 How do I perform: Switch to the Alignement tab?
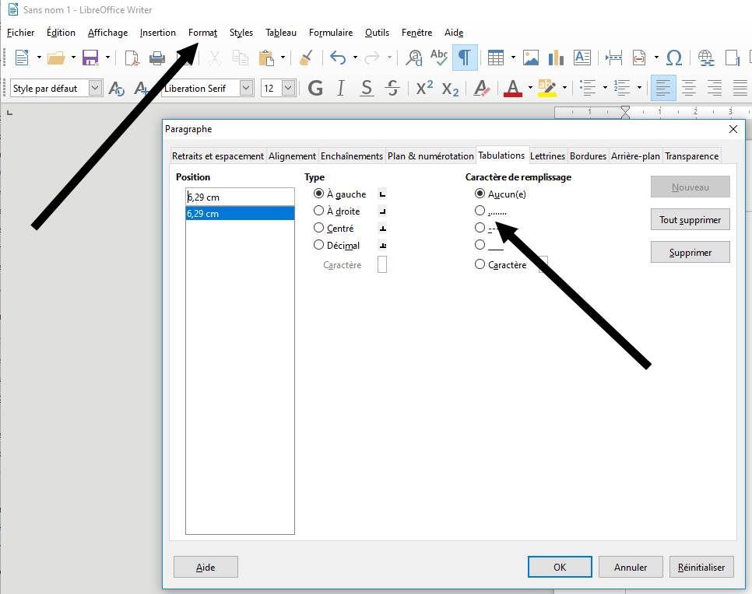click(x=292, y=156)
